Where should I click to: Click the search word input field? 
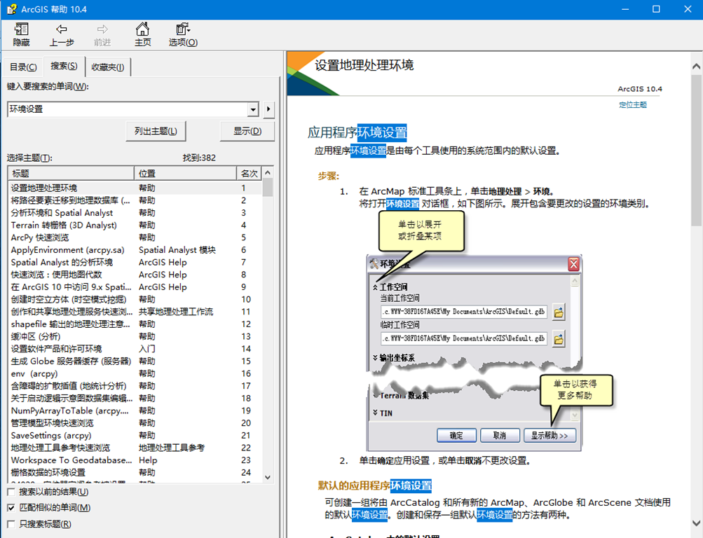[x=128, y=109]
